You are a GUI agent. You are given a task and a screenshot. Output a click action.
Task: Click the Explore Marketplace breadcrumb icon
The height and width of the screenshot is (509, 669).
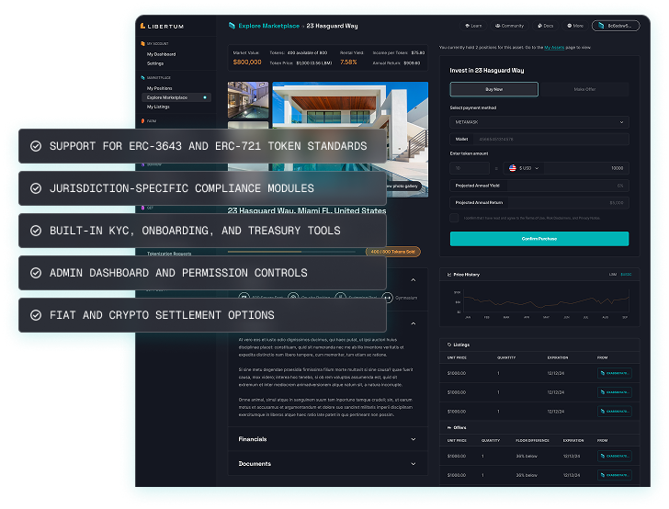click(231, 26)
